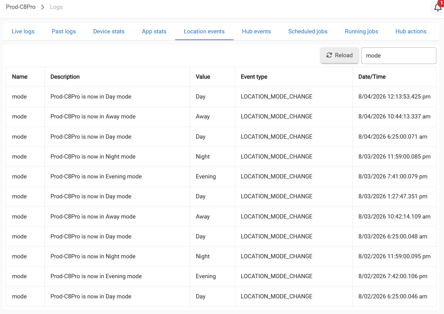
Task: Sort by the Value column header
Action: (203, 77)
